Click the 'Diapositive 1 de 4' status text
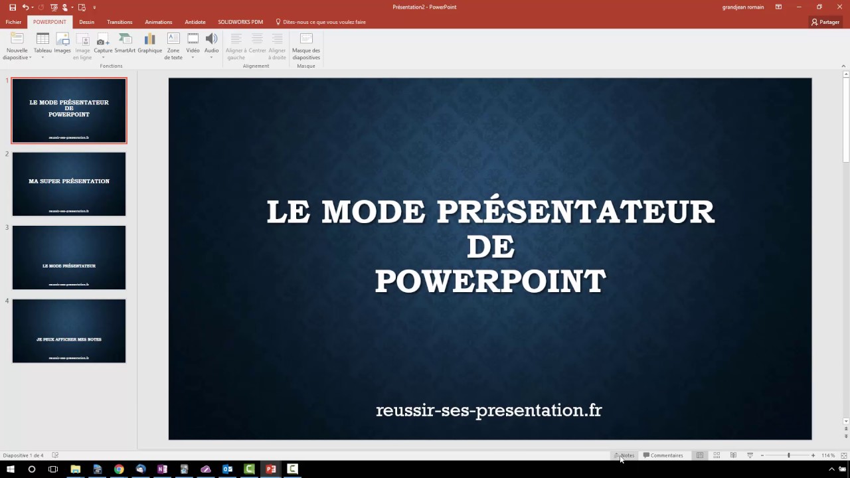The width and height of the screenshot is (850, 478). pyautogui.click(x=23, y=455)
